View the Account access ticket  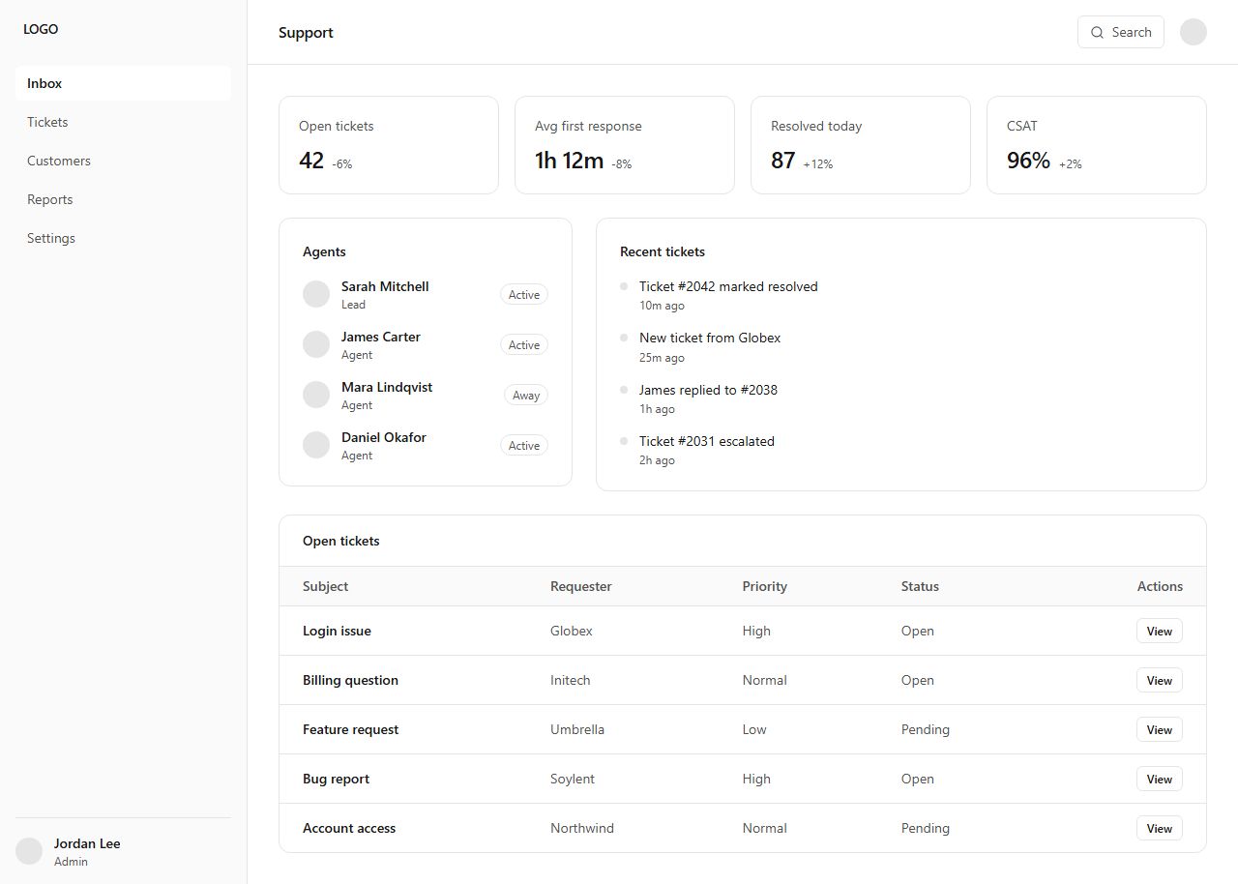point(1160,828)
